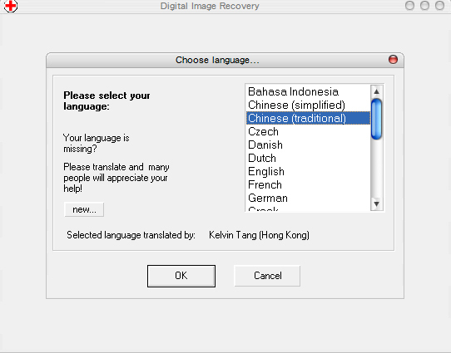
Task: Click the scroll up arrow of language list
Action: (x=376, y=91)
